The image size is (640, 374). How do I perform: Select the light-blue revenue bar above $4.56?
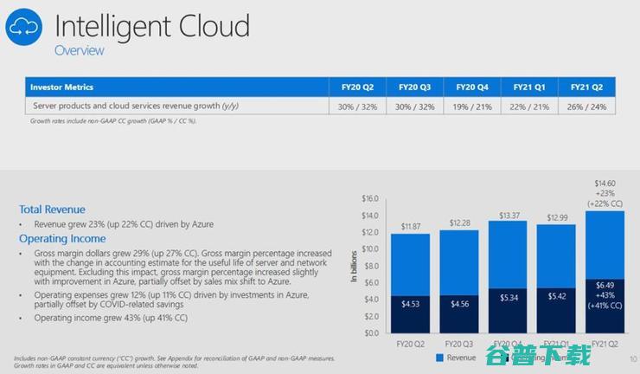coord(459,263)
